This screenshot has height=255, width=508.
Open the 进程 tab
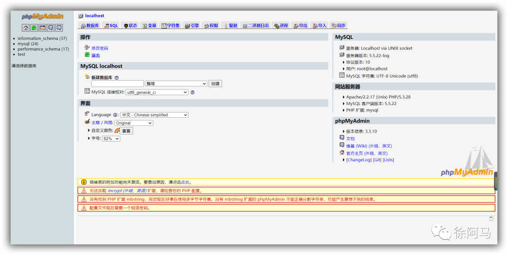pyautogui.click(x=281, y=25)
